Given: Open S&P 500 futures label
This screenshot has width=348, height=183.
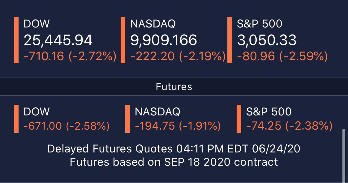Looking at the screenshot, I should [x=269, y=111].
